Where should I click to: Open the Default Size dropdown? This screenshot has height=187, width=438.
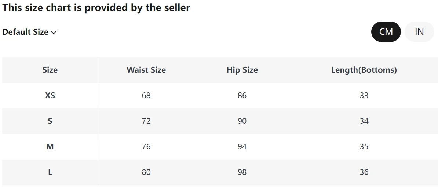29,32
